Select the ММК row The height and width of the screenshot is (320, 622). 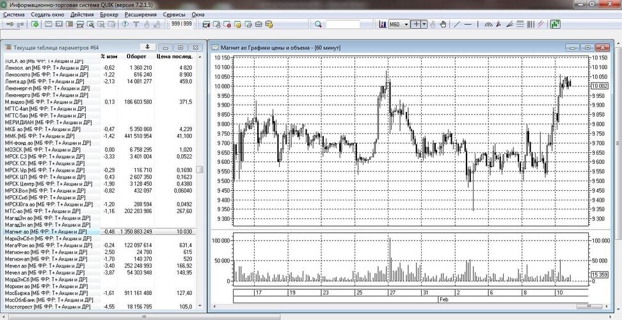click(x=99, y=136)
